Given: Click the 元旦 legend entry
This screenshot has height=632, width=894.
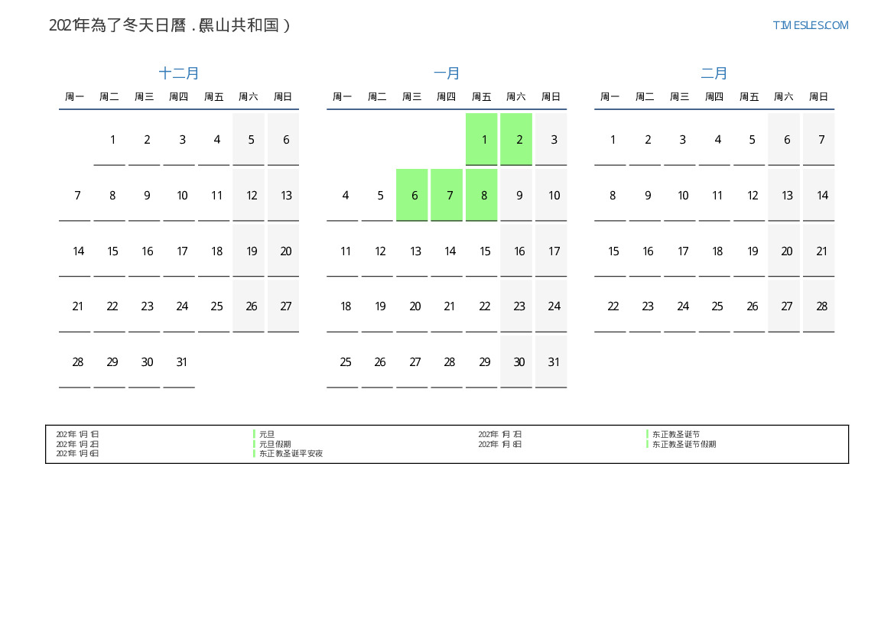Looking at the screenshot, I should 266,434.
